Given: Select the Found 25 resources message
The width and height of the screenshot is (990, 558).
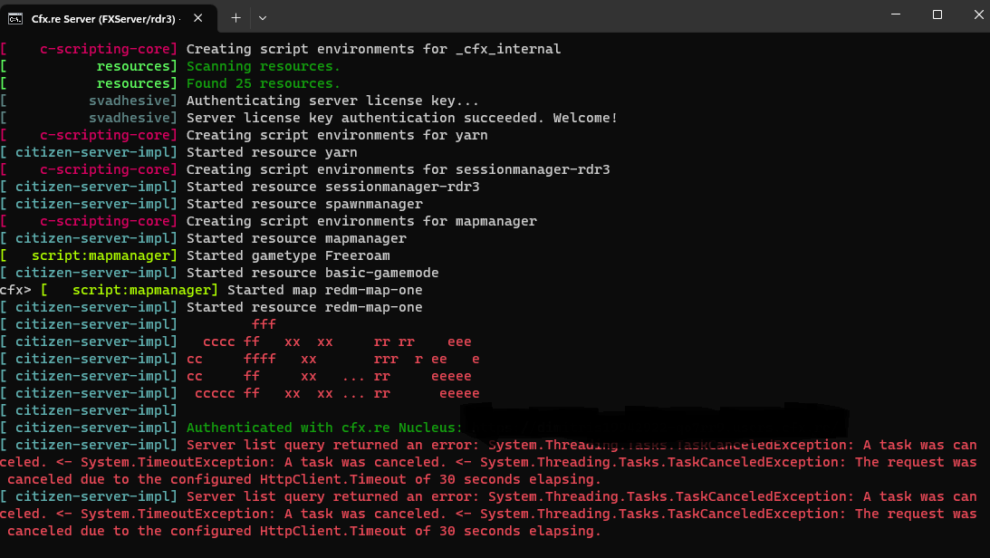Looking at the screenshot, I should pos(263,82).
